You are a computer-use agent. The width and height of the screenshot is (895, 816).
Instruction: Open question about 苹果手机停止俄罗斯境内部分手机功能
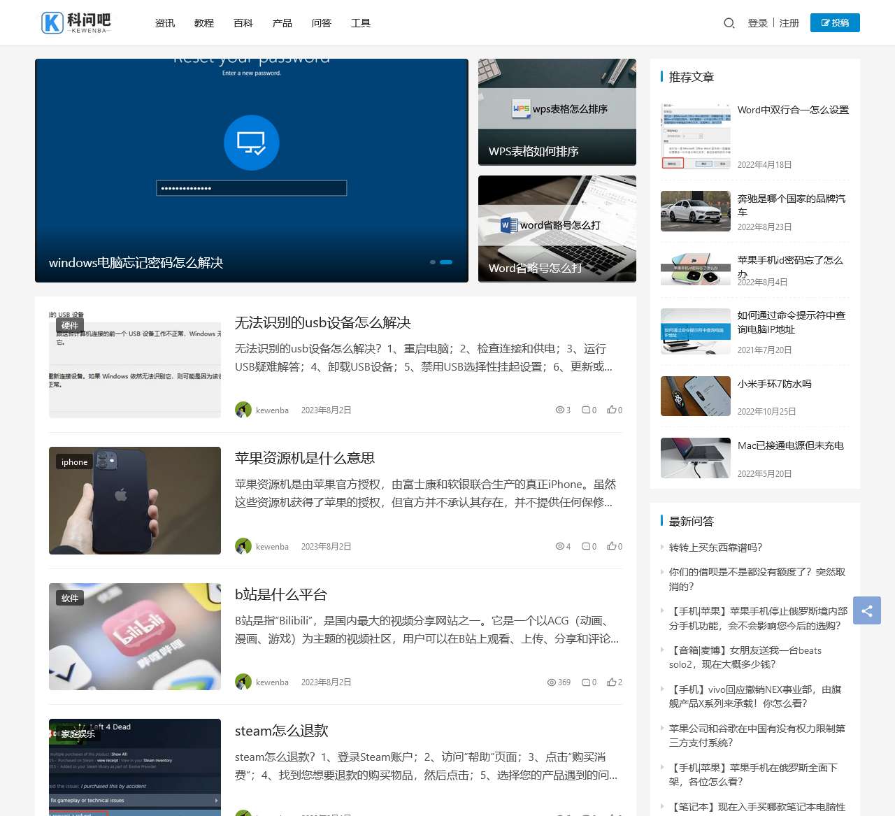(758, 618)
